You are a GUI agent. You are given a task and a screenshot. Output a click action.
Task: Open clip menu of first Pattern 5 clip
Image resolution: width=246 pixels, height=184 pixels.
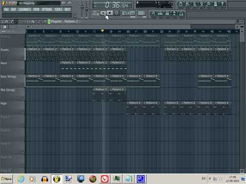[x=94, y=89]
